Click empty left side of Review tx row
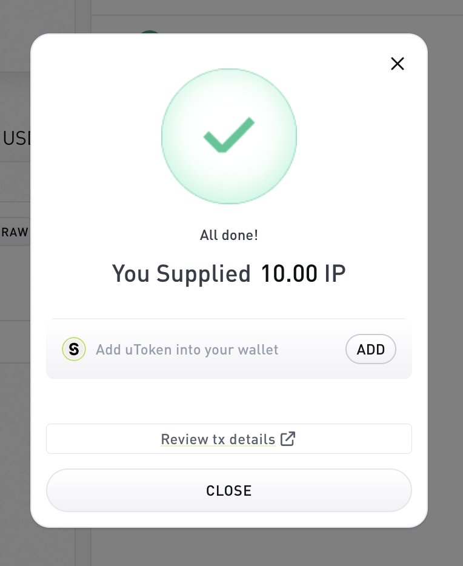 click(x=103, y=439)
